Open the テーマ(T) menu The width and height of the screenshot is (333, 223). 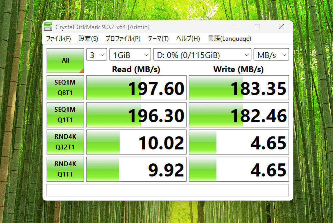click(x=158, y=39)
